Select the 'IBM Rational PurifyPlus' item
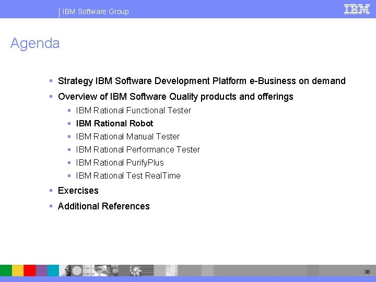The image size is (376, 282). pyautogui.click(x=120, y=162)
